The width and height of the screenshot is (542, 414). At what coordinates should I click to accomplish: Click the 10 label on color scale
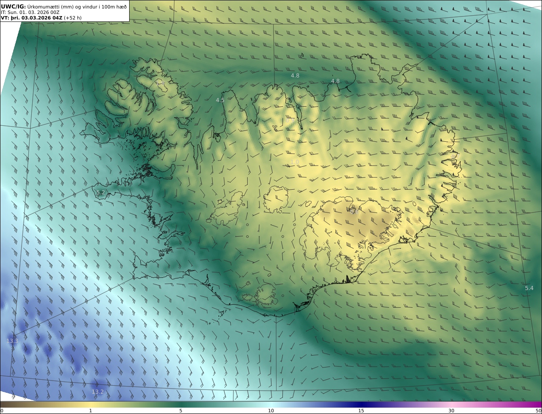[271, 411]
